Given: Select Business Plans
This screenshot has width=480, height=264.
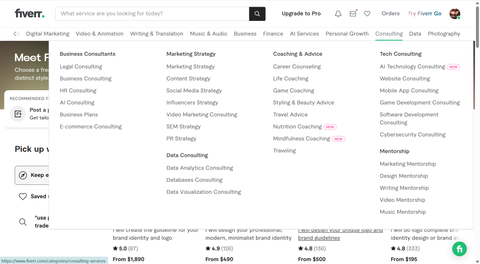Looking at the screenshot, I should pyautogui.click(x=79, y=114).
